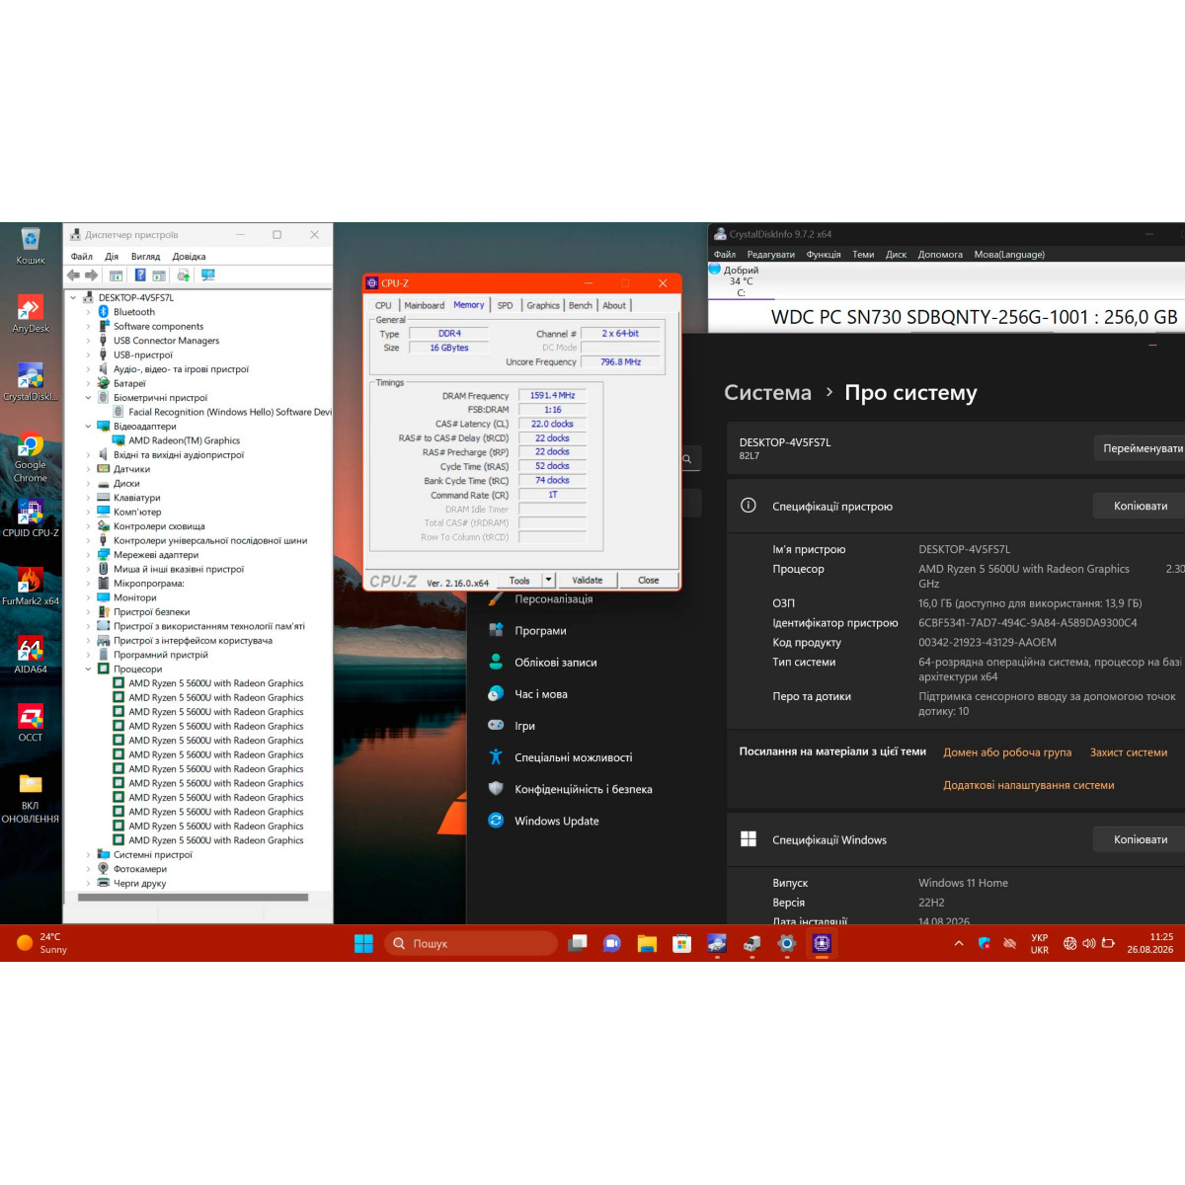Click Система breadcrumb in Settings

coord(768,392)
